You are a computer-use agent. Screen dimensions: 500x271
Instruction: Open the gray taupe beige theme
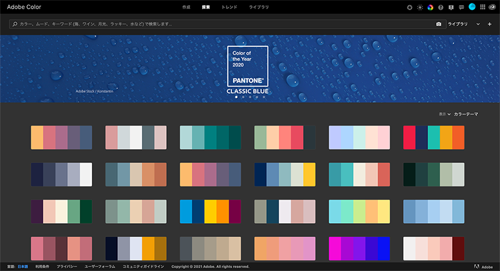coord(210,248)
